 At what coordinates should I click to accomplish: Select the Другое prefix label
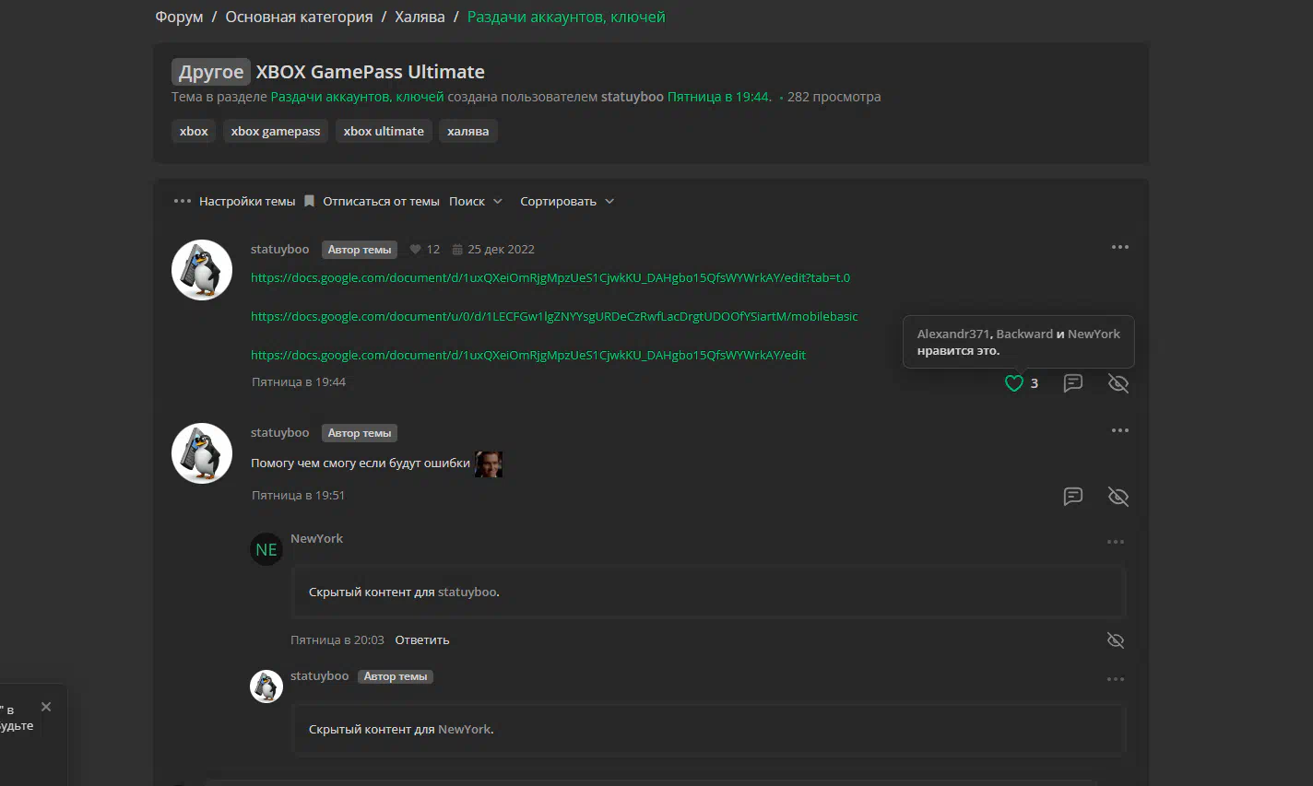coord(211,72)
